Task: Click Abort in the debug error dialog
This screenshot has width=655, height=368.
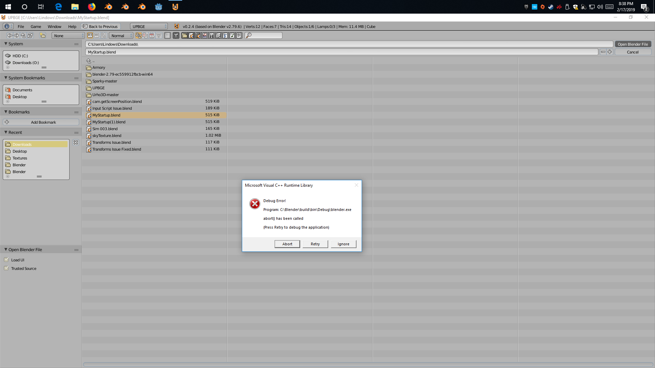Action: coord(287,244)
